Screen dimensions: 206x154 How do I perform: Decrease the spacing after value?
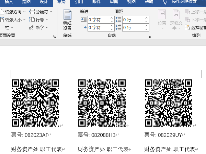pyautogui.click(x=146, y=29)
